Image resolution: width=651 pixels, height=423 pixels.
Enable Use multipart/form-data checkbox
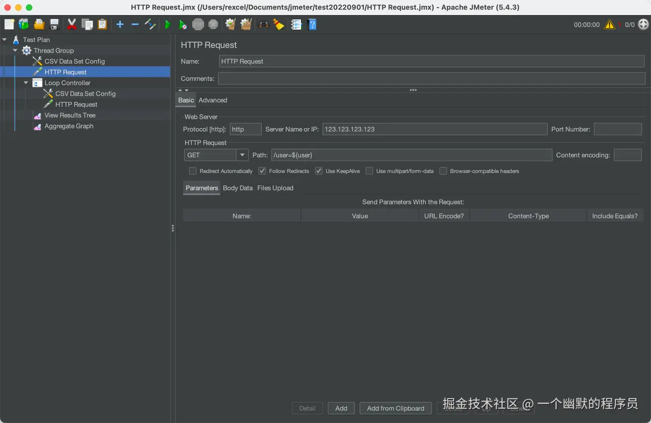[x=369, y=171]
